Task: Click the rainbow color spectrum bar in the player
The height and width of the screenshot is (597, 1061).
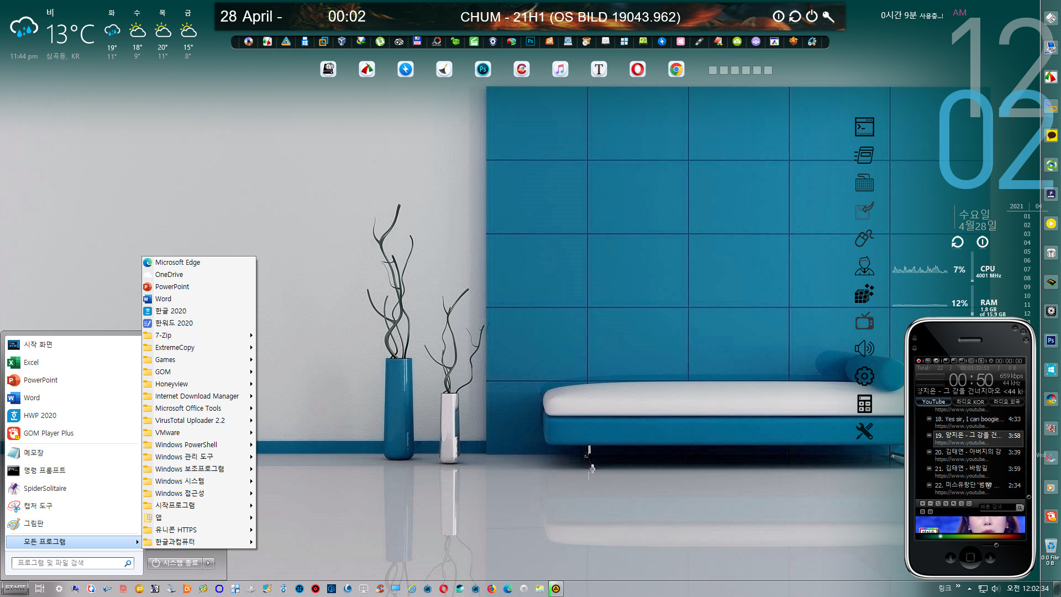Action: coord(970,536)
